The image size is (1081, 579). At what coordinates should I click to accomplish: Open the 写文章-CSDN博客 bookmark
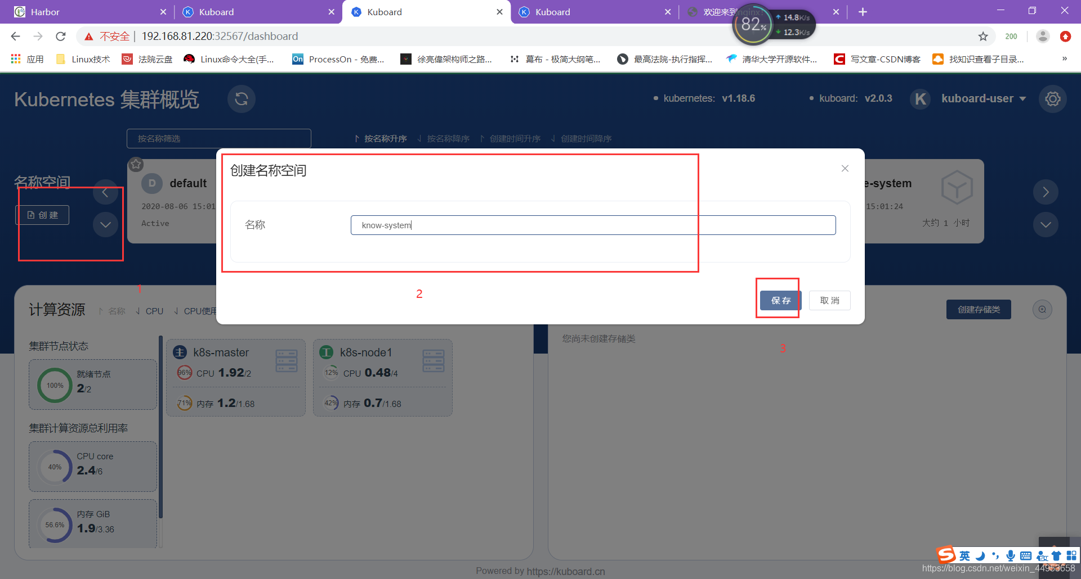[877, 59]
